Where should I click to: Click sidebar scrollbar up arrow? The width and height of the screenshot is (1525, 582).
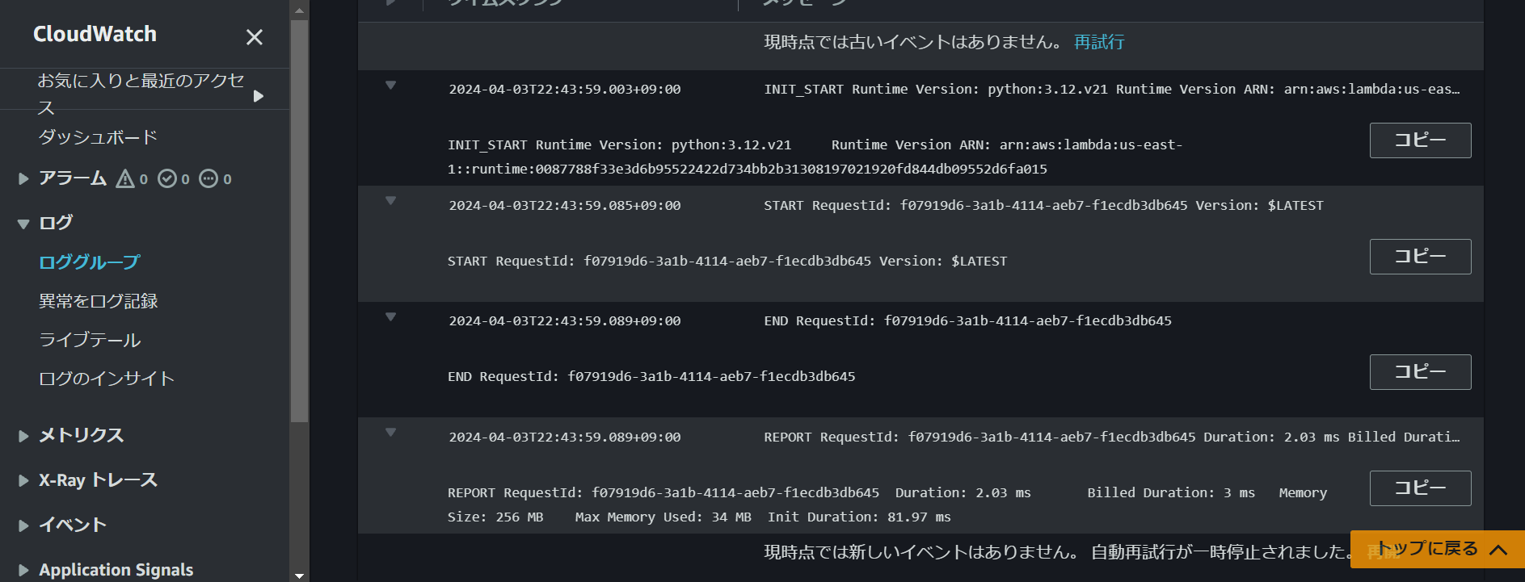(x=299, y=10)
